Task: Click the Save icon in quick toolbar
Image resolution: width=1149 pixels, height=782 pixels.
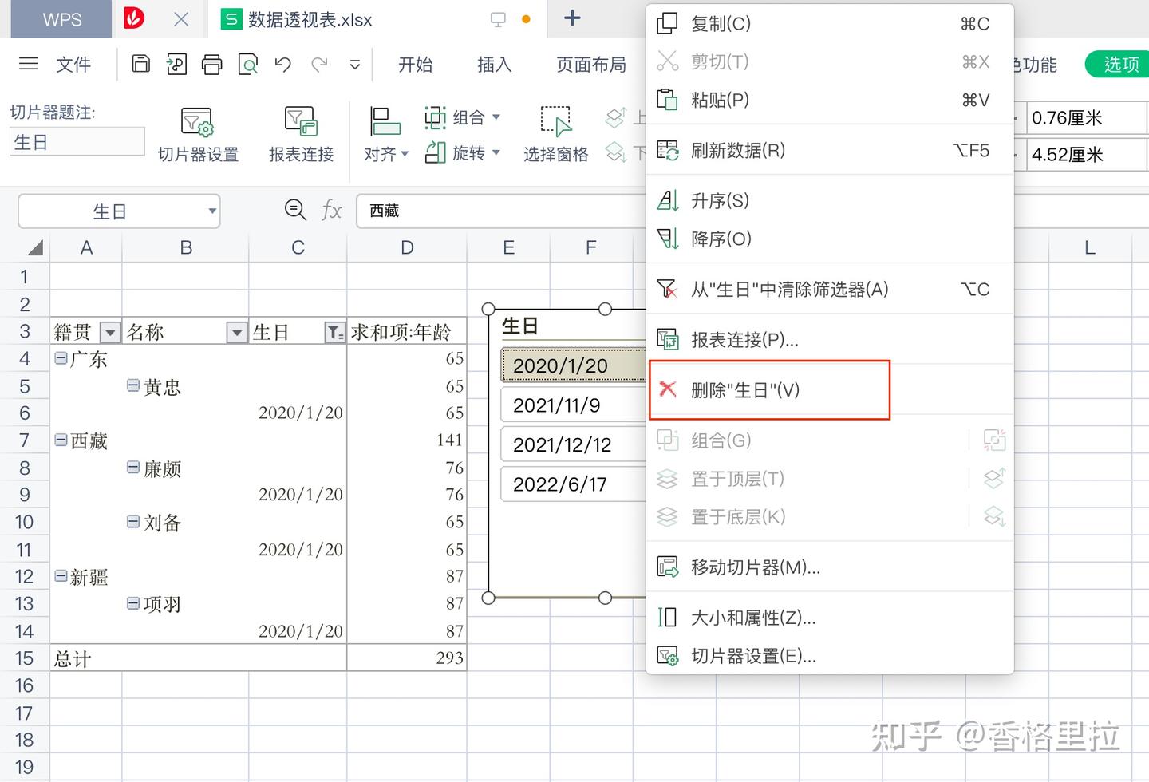Action: 141,64
